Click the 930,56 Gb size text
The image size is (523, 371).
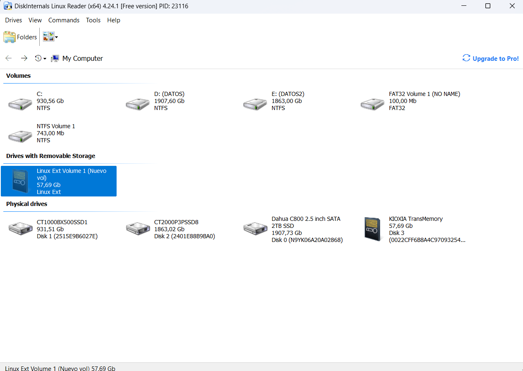coord(50,101)
